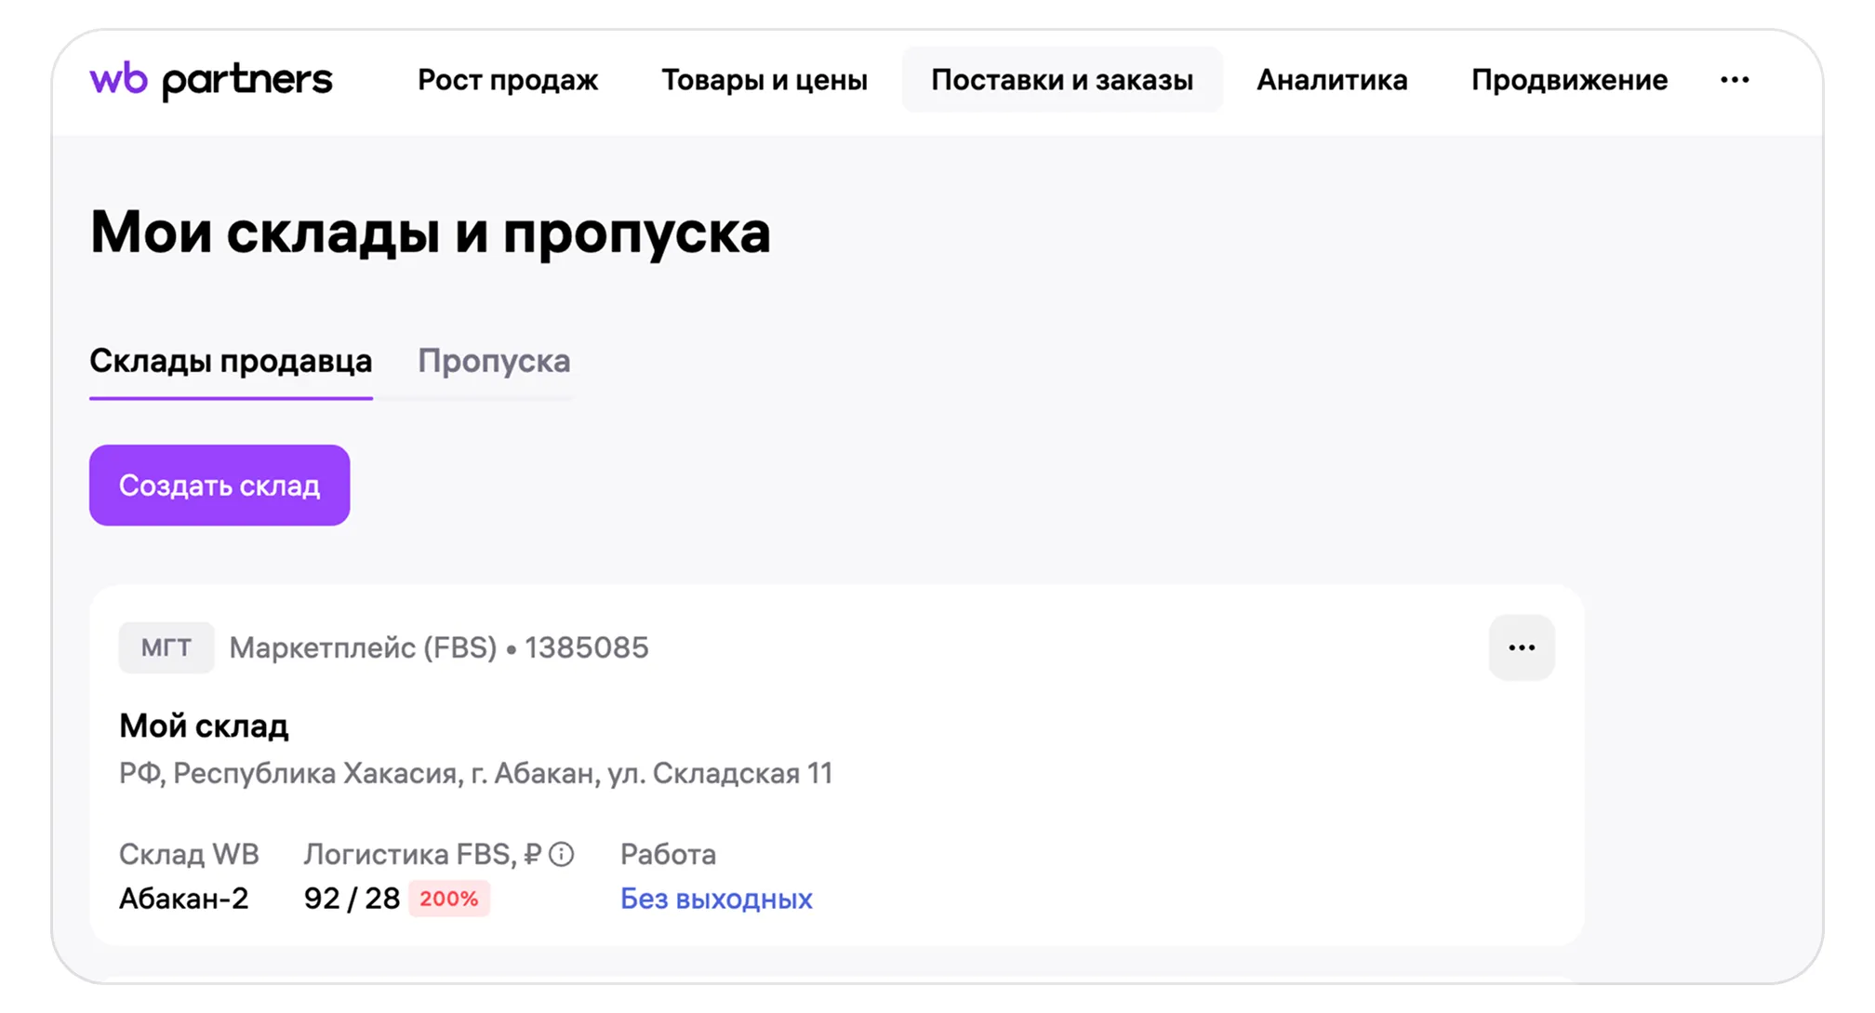This screenshot has height=1013, width=1875.
Task: Click the info icon beside Логистика FBS
Action: (562, 854)
